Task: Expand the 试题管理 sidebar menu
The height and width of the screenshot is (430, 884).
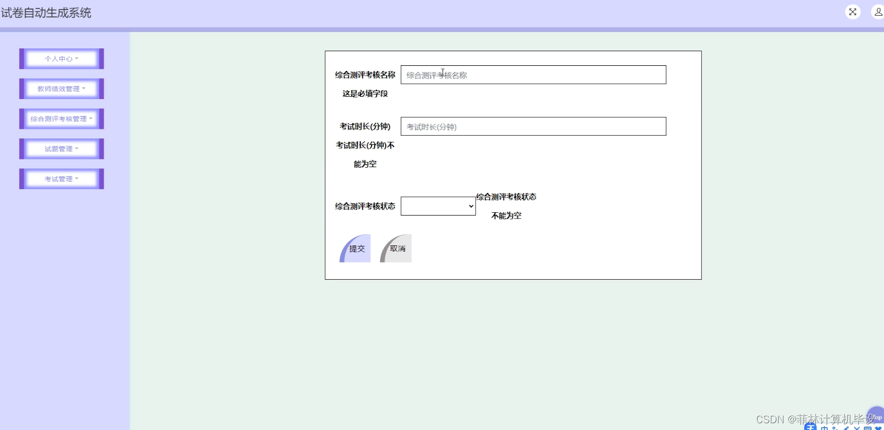Action: tap(61, 149)
